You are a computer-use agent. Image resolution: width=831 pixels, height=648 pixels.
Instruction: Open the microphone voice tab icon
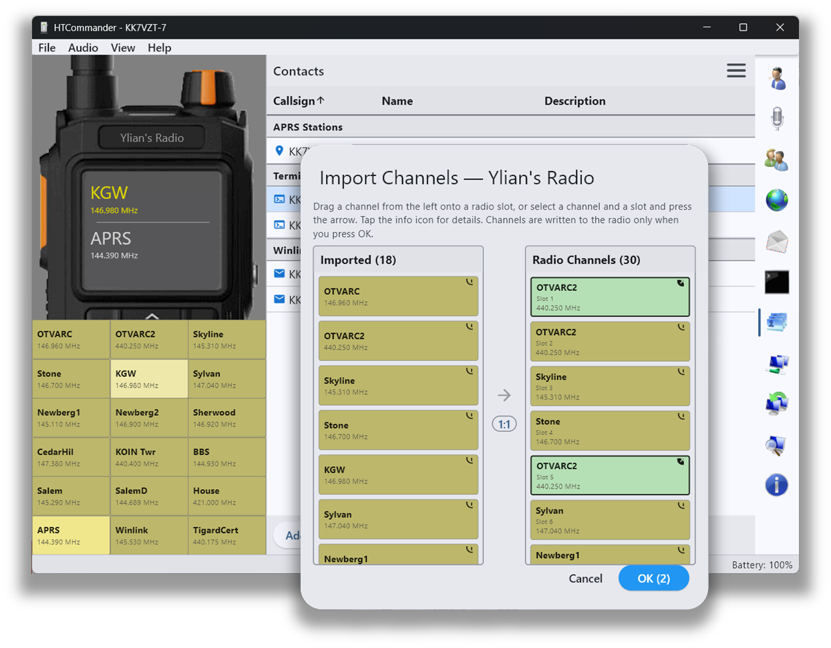tap(777, 119)
